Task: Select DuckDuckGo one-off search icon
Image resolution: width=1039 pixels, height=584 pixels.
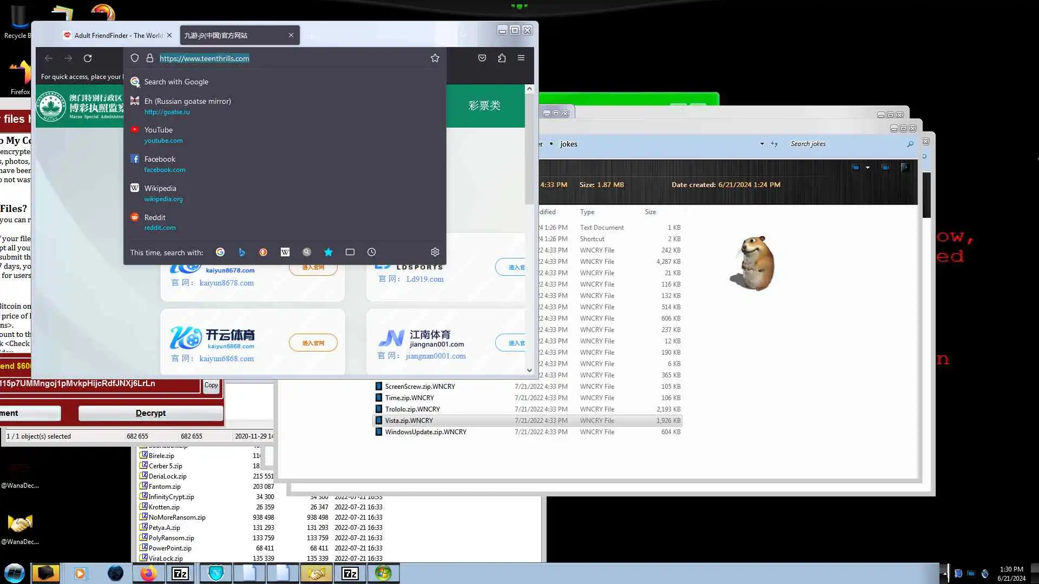Action: pos(263,252)
